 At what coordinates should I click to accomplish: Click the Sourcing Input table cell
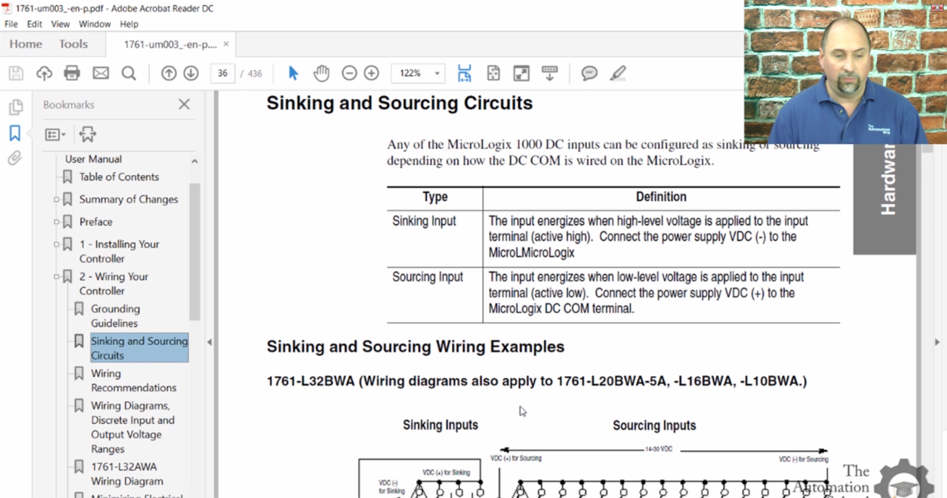435,295
